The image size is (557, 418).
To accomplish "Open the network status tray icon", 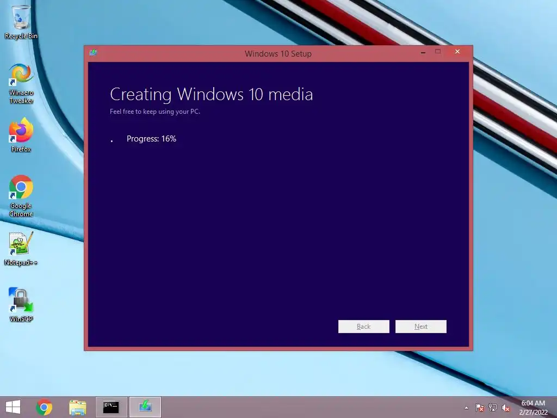I will 493,408.
